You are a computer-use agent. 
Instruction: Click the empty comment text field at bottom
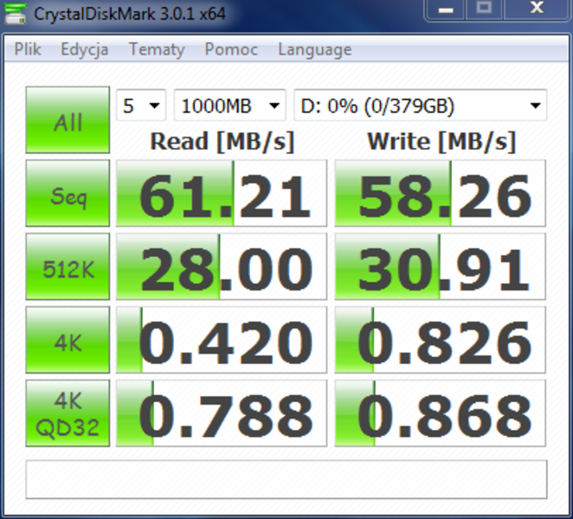click(x=286, y=479)
